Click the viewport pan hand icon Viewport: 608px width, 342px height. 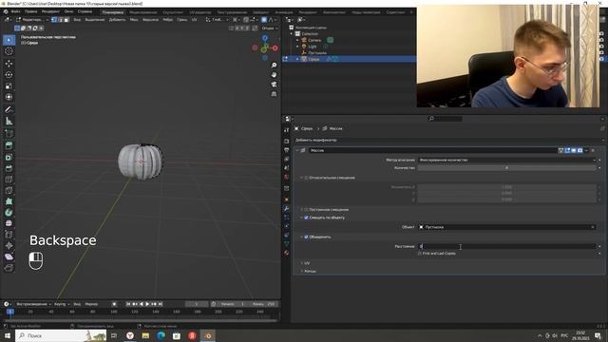(x=274, y=74)
